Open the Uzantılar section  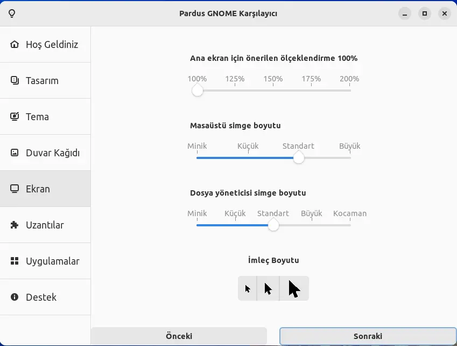(45, 225)
